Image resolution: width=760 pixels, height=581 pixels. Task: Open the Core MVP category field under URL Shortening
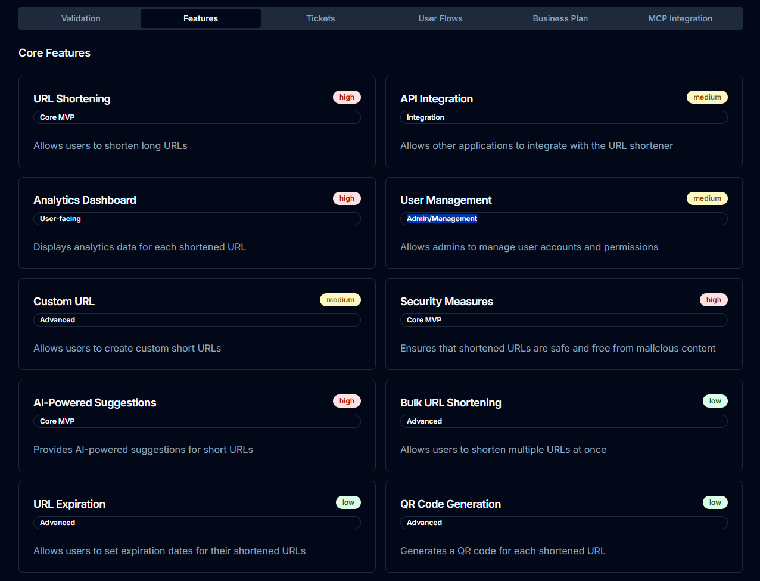(197, 117)
